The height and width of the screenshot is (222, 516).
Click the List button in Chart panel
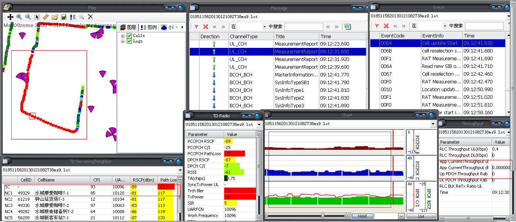[421, 216]
